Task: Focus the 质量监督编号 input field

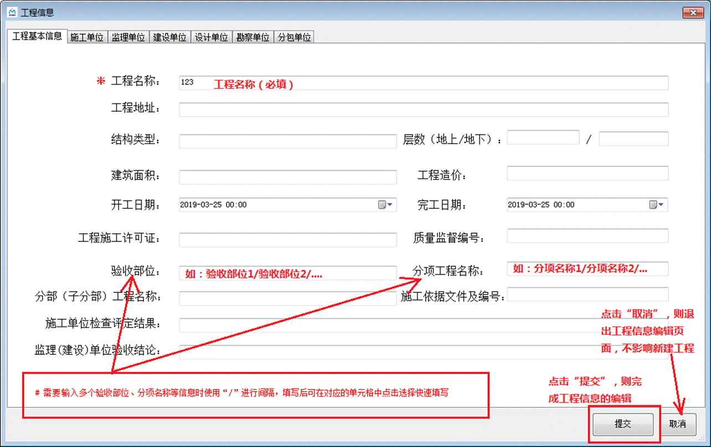Action: 588,235
